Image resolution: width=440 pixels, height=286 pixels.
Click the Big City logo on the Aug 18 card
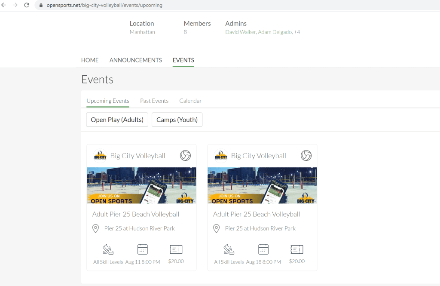pyautogui.click(x=221, y=156)
